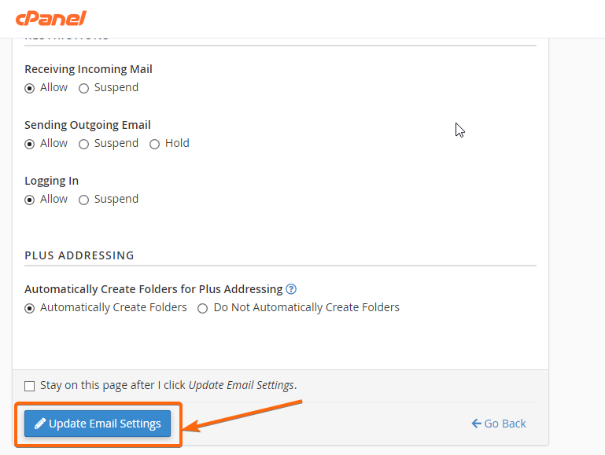Click Update Email Settings button
This screenshot has height=455, width=605.
tap(98, 424)
